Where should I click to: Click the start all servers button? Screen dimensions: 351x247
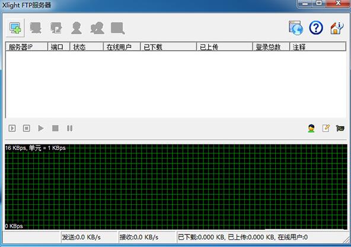[12, 128]
